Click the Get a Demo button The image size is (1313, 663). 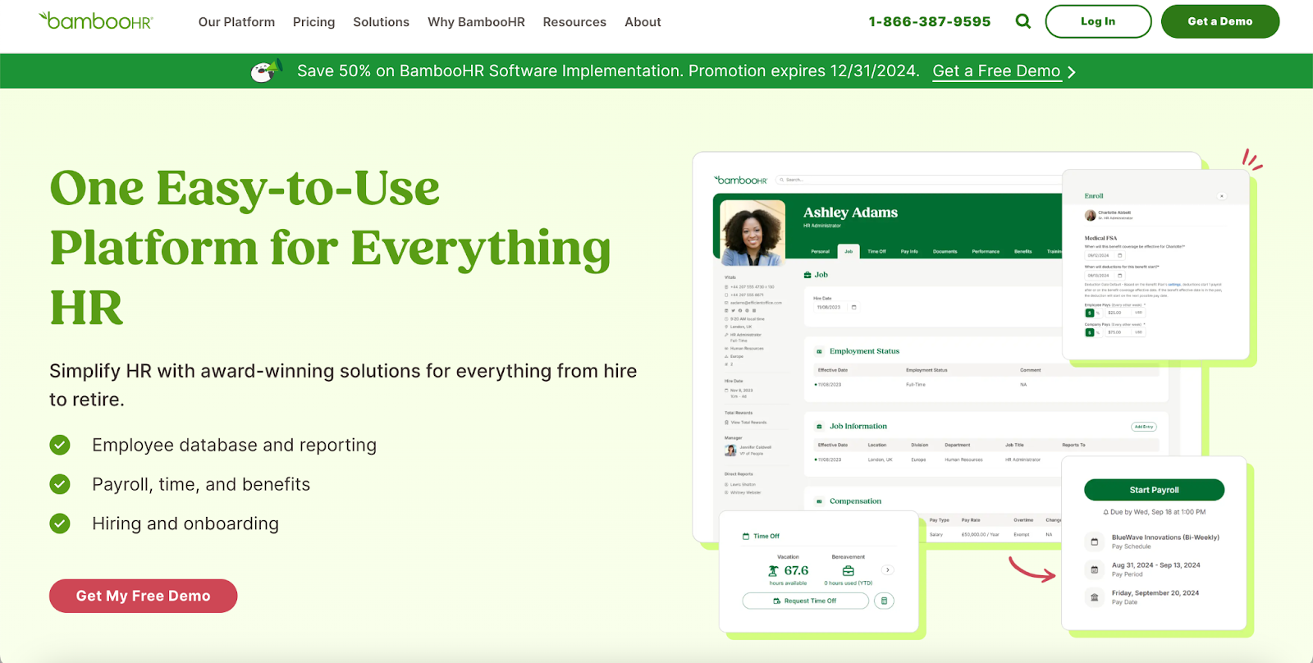[1219, 21]
